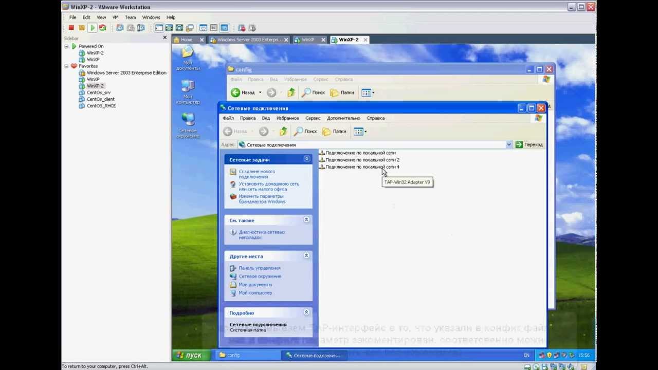Open the Файл menu in Сетевые подключения
Viewport: 658px width, 370px height.
coord(228,118)
